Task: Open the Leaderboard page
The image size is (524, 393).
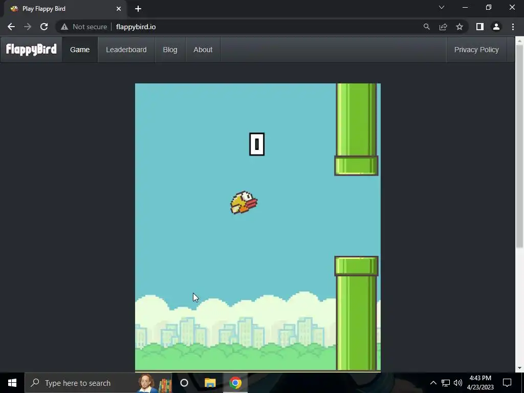Action: point(126,50)
